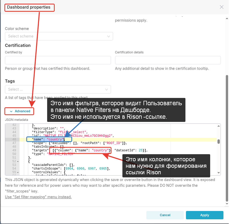Viewport: 237px width, 224px height.
Task: Click inside the Certified by field
Action: point(59,60)
